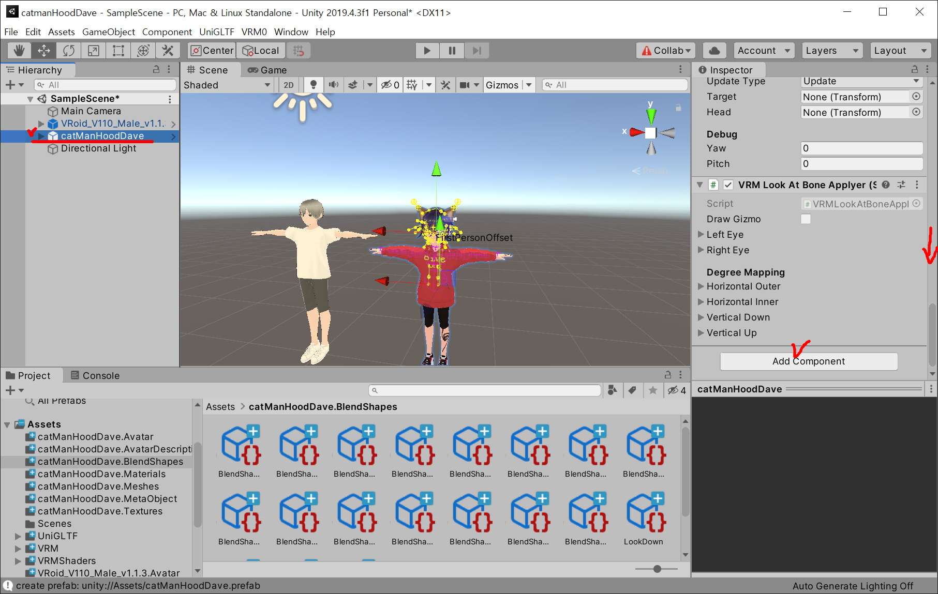This screenshot has width=938, height=594.
Task: Toggle scene effects (skybox, fog)
Action: click(x=353, y=85)
